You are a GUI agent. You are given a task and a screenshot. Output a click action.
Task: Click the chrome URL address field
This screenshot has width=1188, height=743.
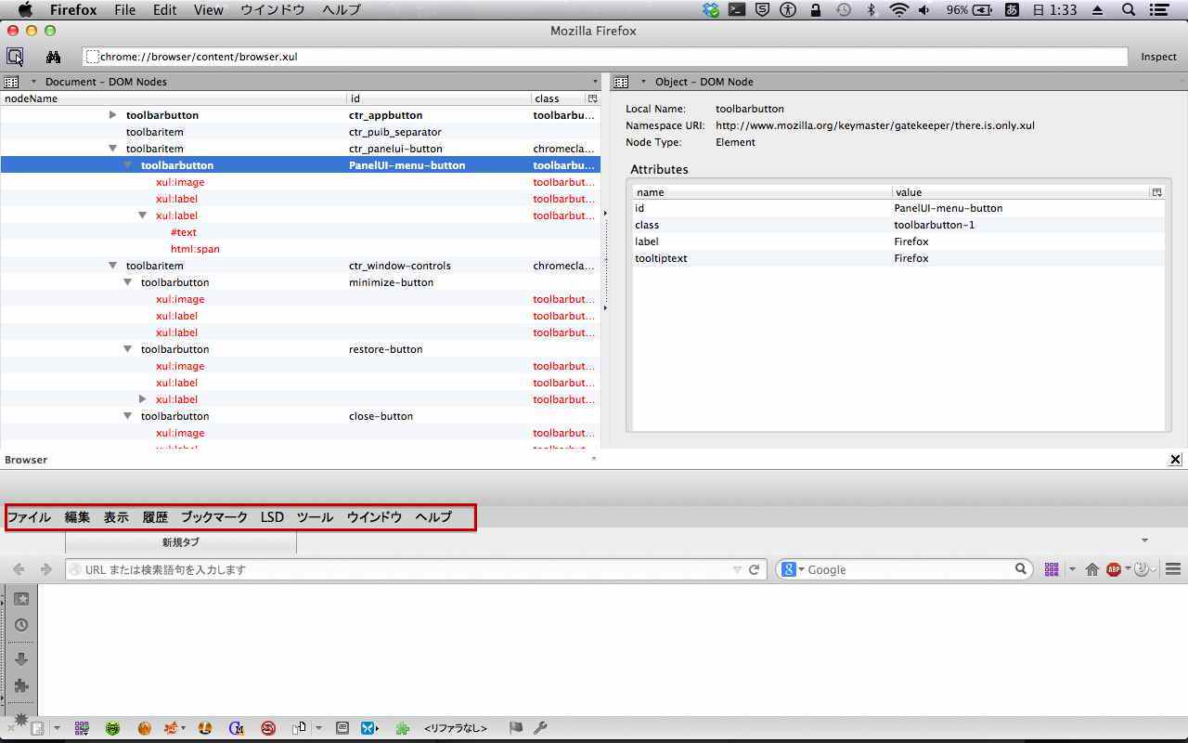pyautogui.click(x=603, y=57)
